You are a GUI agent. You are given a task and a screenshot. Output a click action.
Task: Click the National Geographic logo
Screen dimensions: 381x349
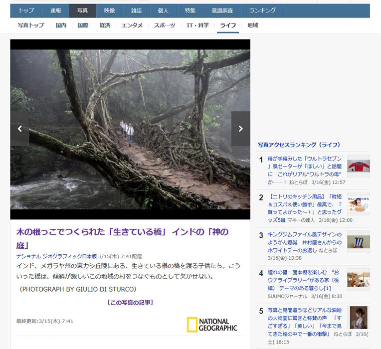point(212,324)
